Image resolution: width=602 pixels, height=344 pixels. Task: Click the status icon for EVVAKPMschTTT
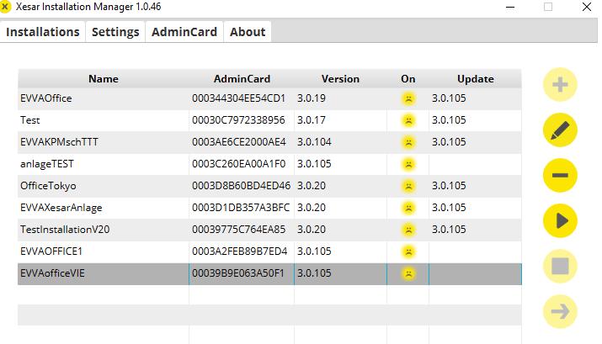(408, 142)
